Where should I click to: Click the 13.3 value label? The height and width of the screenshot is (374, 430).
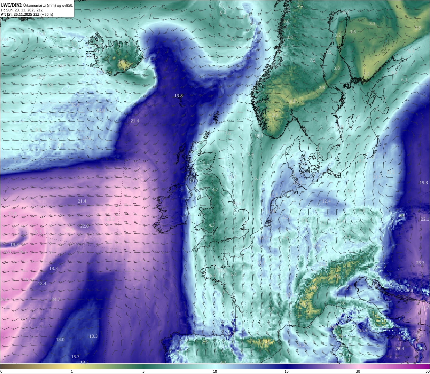pos(93,336)
